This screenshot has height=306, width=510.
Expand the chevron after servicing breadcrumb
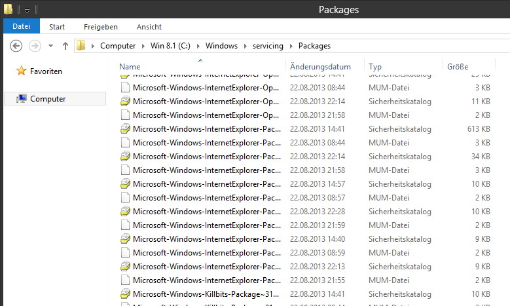pos(291,46)
